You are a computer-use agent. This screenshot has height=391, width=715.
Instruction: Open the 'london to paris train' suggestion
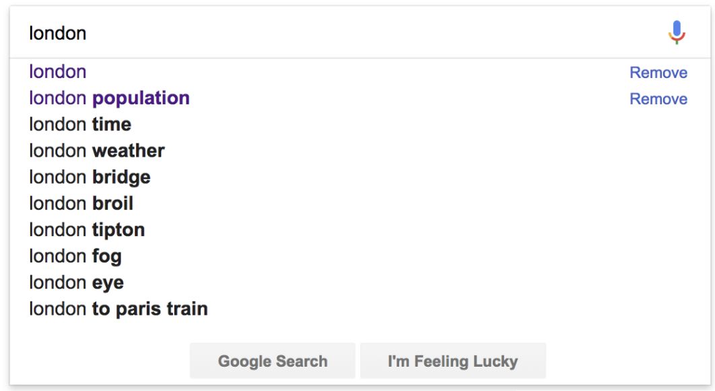[118, 309]
